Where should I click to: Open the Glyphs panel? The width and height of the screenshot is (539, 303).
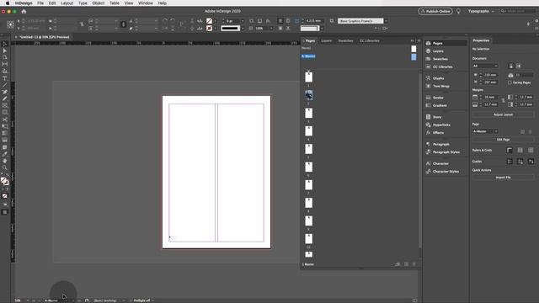tap(438, 78)
